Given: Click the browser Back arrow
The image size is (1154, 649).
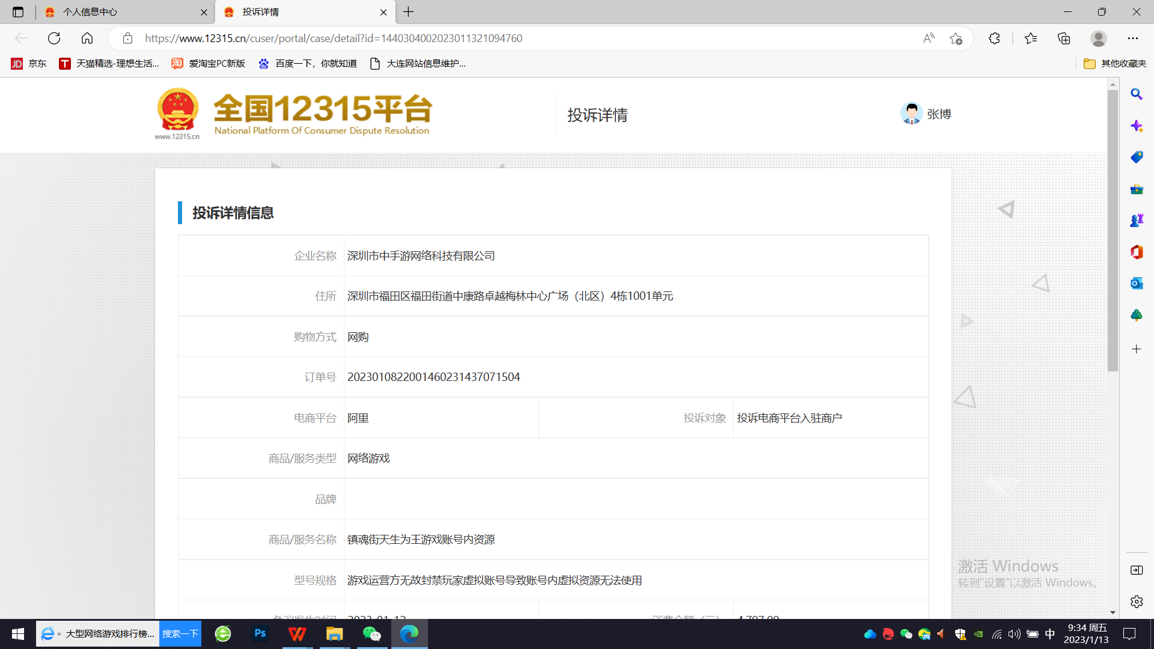Looking at the screenshot, I should pyautogui.click(x=21, y=38).
